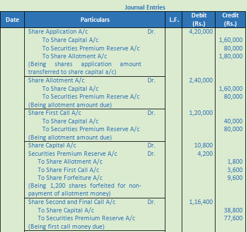Click the 2,40,000 debit amount
The image size is (247, 232).
pyautogui.click(x=201, y=80)
